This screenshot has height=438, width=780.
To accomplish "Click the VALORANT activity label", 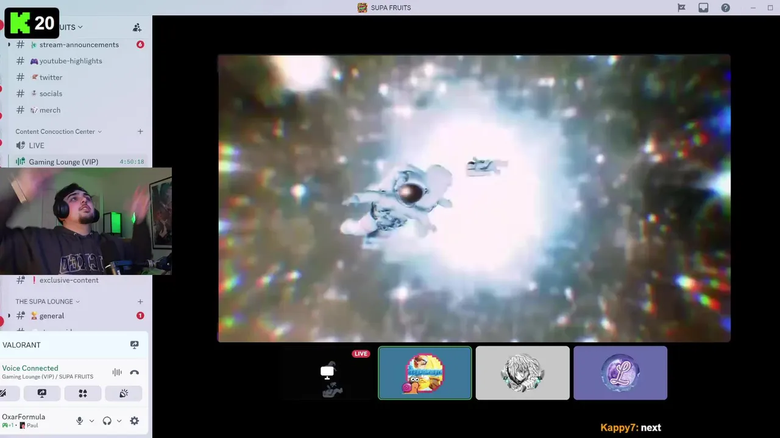I will 21,345.
